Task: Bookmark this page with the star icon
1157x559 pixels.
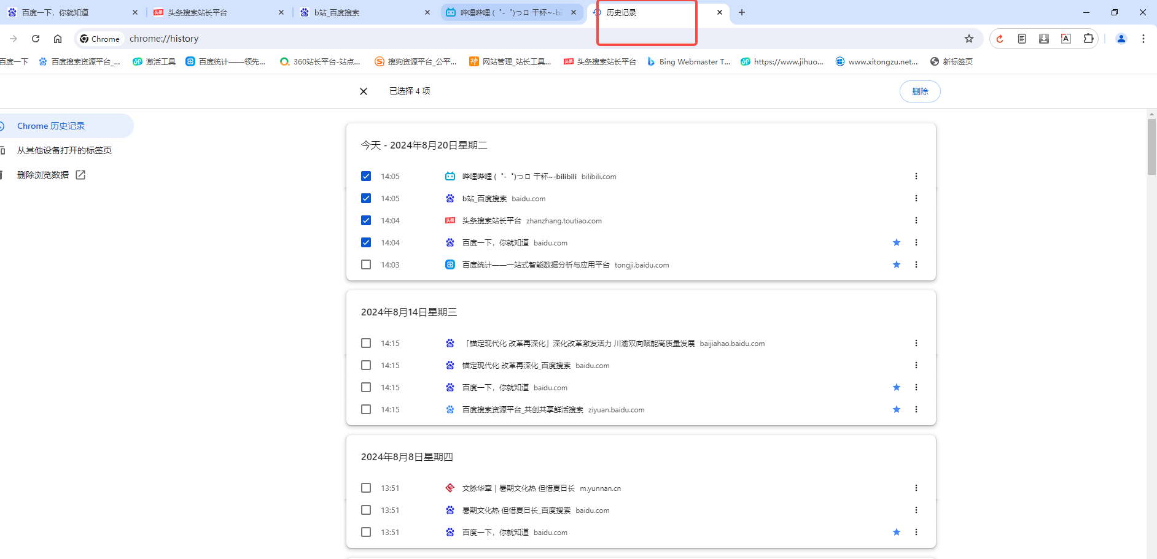Action: pyautogui.click(x=969, y=39)
